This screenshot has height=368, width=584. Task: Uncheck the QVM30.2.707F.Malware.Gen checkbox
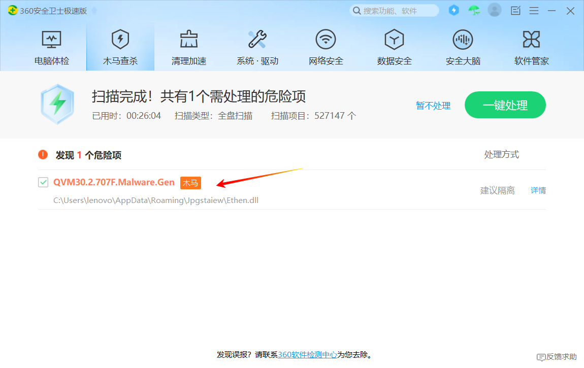[x=43, y=182]
